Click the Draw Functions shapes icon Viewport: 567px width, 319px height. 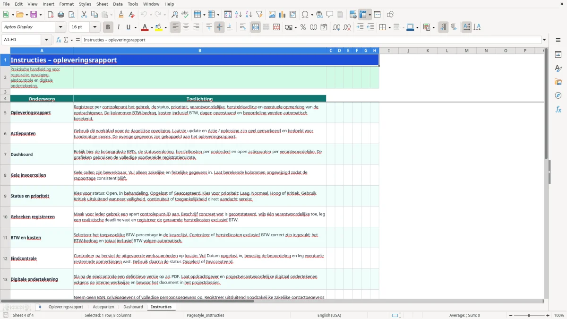390,15
